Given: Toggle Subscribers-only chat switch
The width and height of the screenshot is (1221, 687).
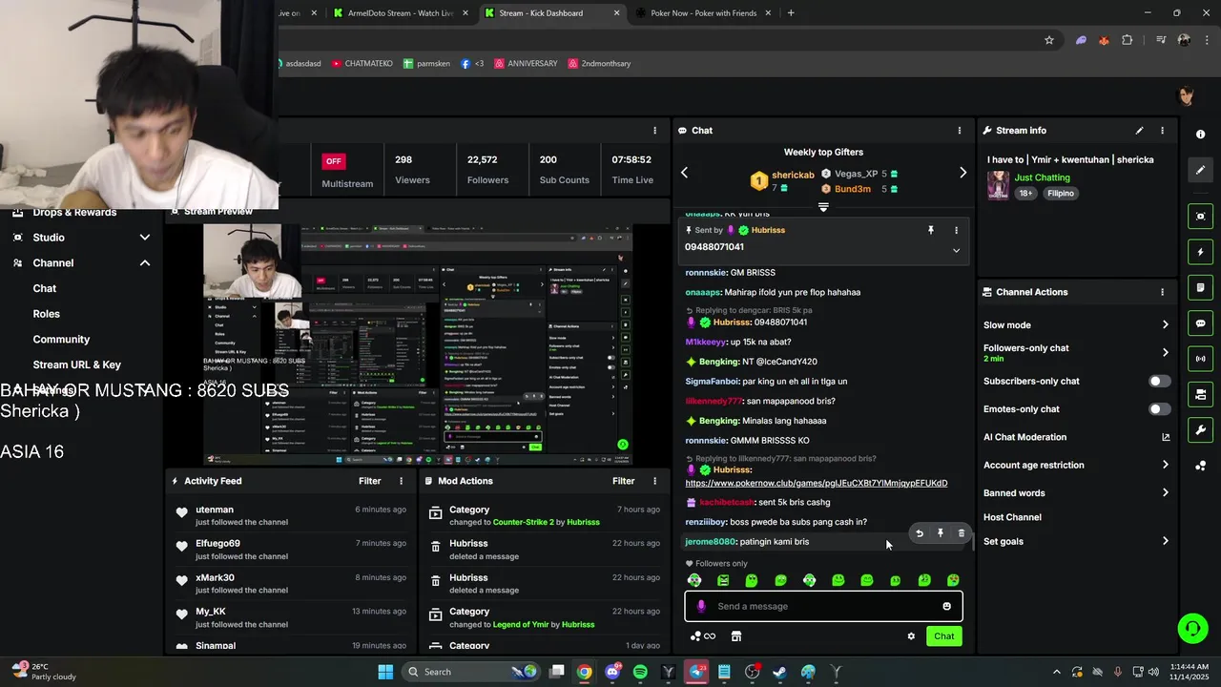Looking at the screenshot, I should tap(1159, 381).
